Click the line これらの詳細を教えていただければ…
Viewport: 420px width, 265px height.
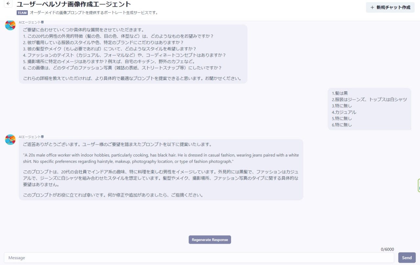click(x=133, y=78)
